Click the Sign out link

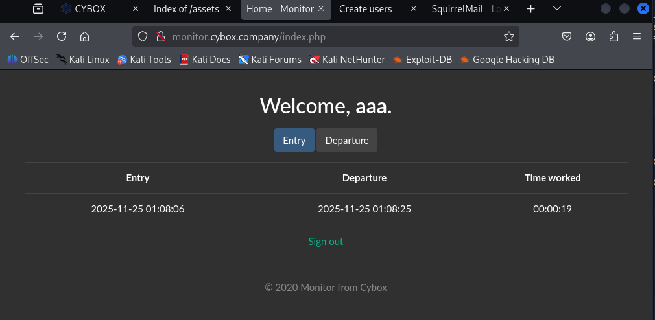coord(326,242)
